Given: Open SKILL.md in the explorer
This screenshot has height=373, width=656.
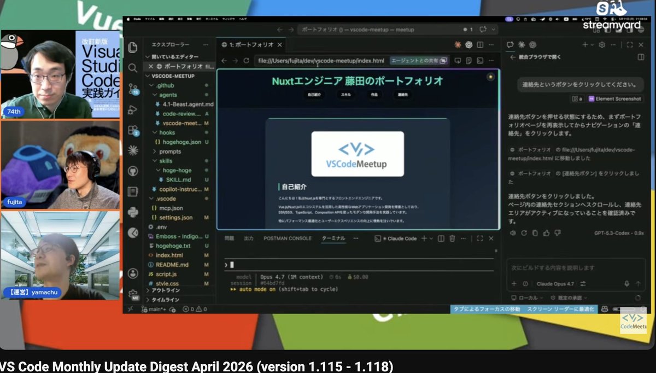Looking at the screenshot, I should tap(179, 179).
